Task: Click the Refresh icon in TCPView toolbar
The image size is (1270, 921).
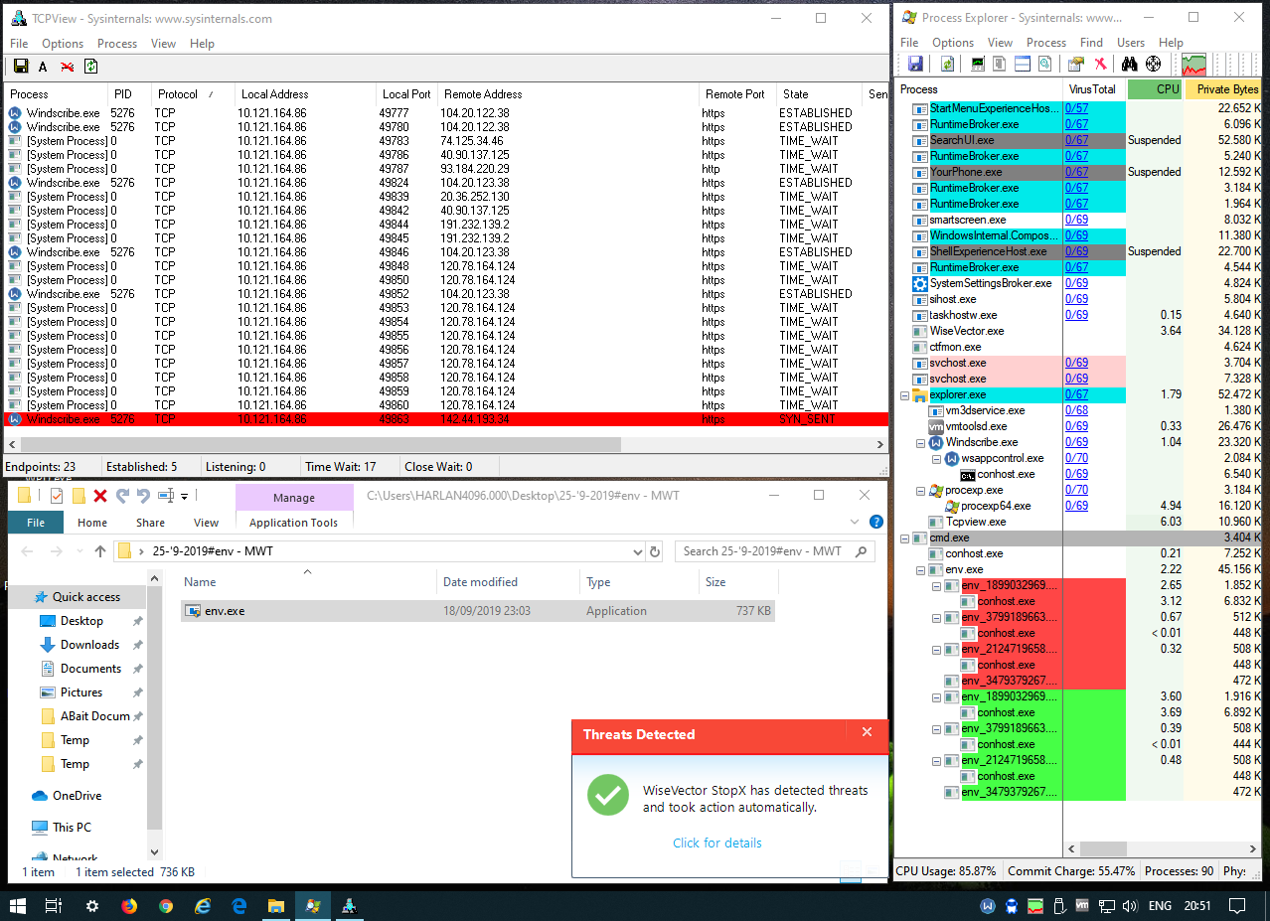Action: pos(90,67)
